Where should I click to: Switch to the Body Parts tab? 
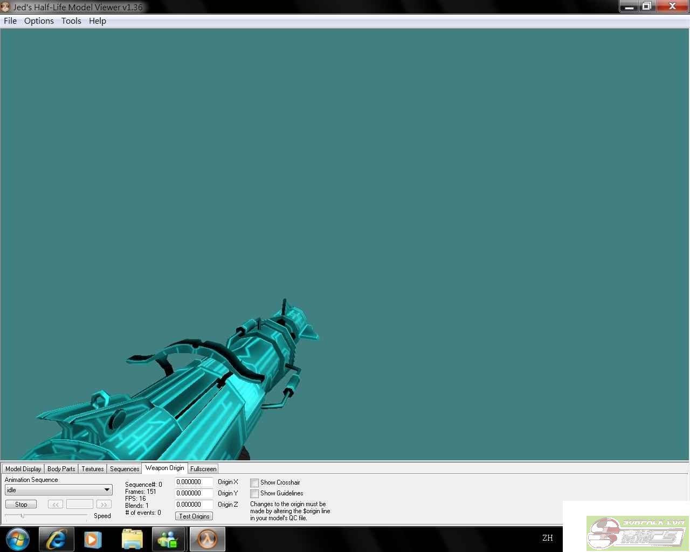[x=61, y=469]
